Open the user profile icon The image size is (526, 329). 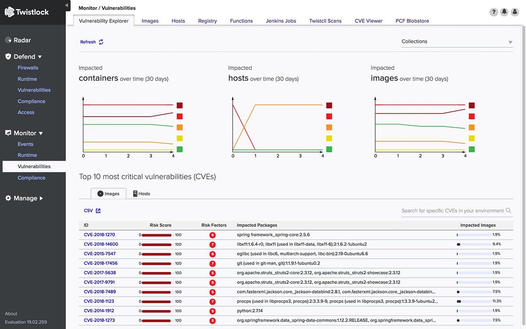click(x=515, y=12)
